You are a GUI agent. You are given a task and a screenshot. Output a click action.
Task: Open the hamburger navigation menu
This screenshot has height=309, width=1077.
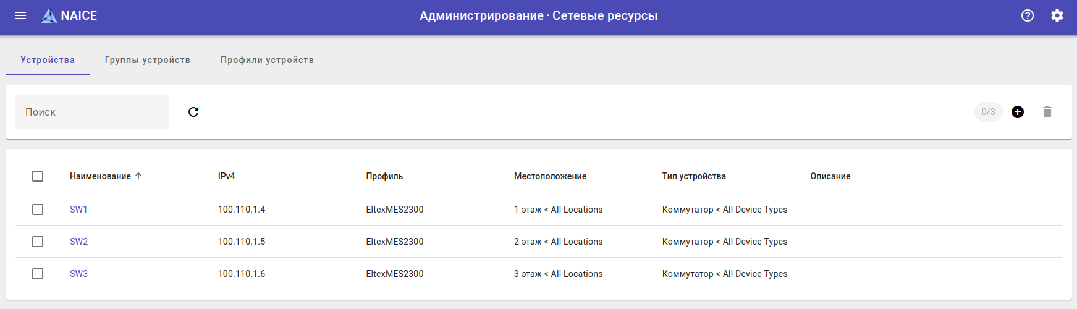pos(20,15)
